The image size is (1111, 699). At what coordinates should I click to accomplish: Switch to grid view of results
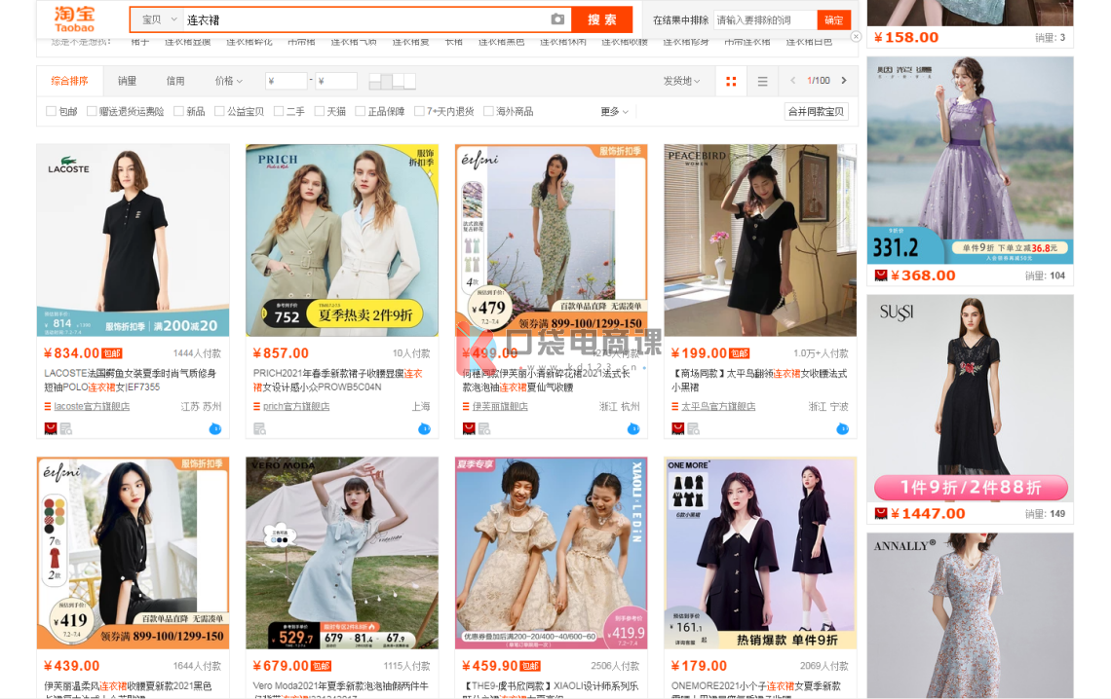[731, 82]
